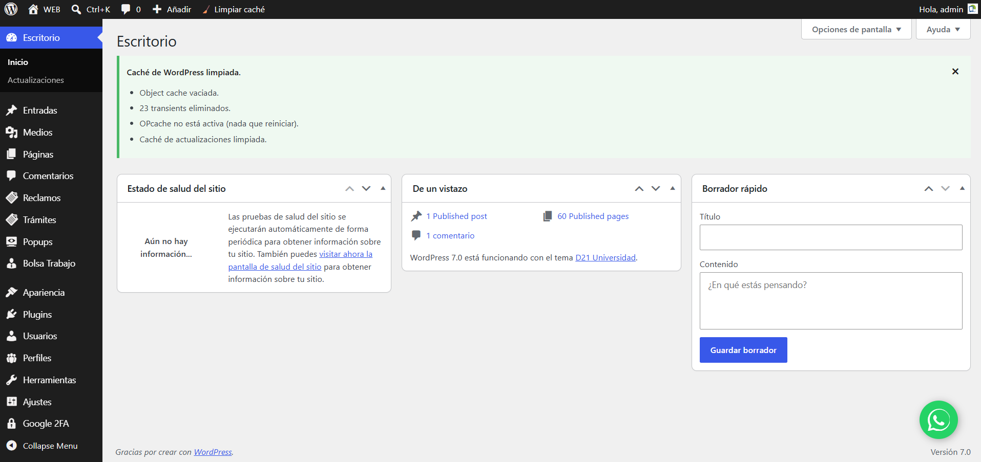Collapse the Estado de salud del sitio panel
Viewport: 981px width, 462px height.
[383, 189]
